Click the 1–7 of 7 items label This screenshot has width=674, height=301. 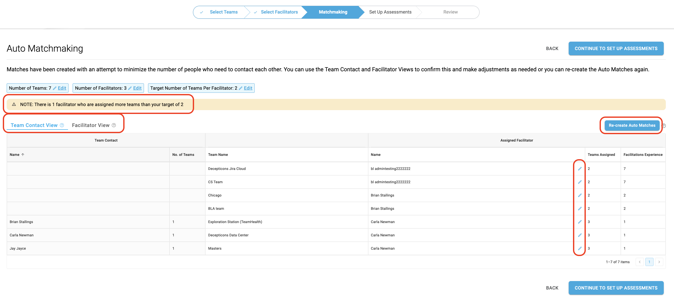tap(617, 262)
